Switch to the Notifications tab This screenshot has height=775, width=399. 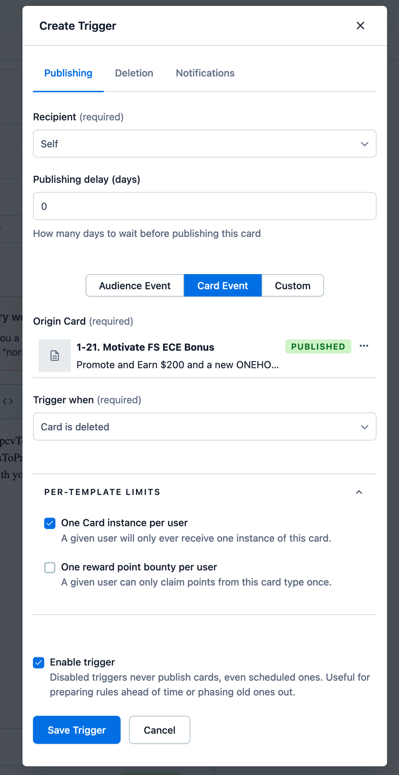coord(205,73)
